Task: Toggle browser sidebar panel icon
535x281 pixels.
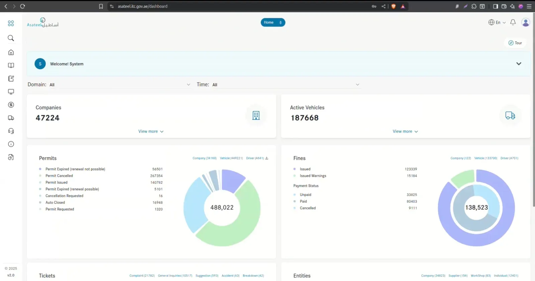Action: click(x=496, y=6)
